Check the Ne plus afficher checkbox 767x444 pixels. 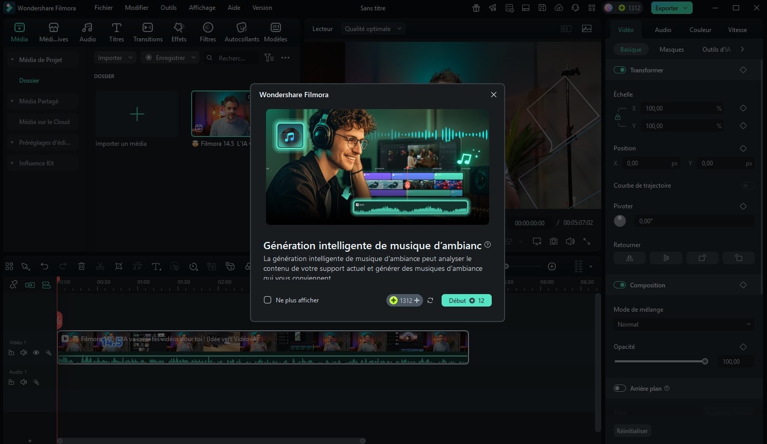tap(268, 300)
